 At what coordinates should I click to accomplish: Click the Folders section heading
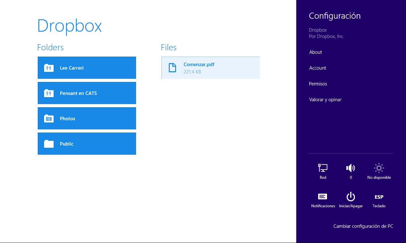pyautogui.click(x=50, y=47)
